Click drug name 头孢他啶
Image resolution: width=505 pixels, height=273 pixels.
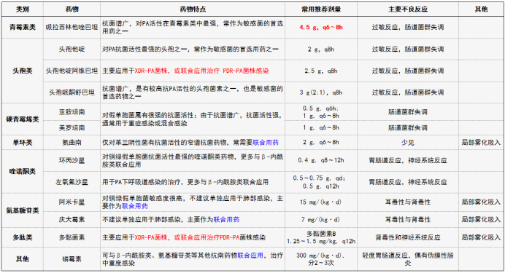click(x=72, y=50)
